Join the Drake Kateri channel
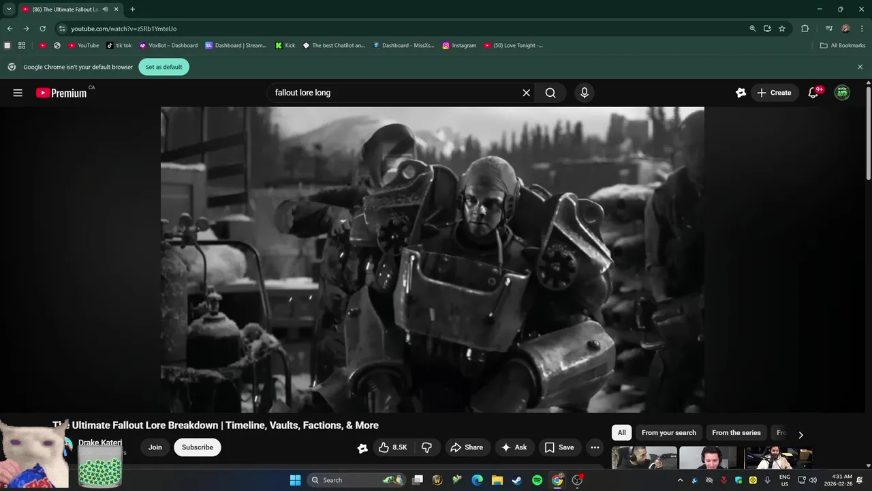The image size is (872, 491). click(155, 447)
